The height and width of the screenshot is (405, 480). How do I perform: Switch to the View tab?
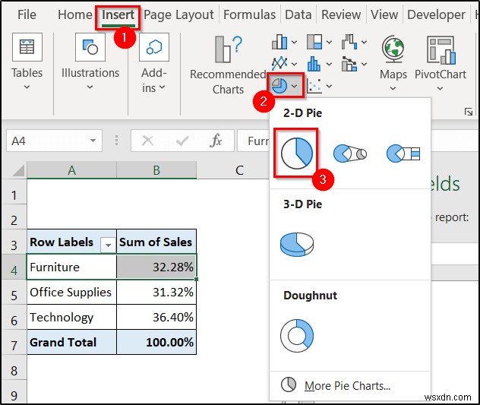[384, 14]
